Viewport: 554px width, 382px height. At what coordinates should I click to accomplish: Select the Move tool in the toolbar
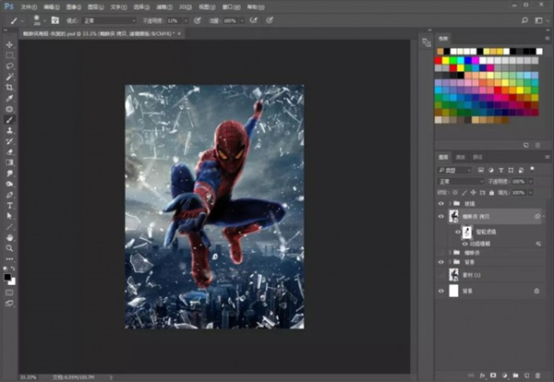pos(10,44)
